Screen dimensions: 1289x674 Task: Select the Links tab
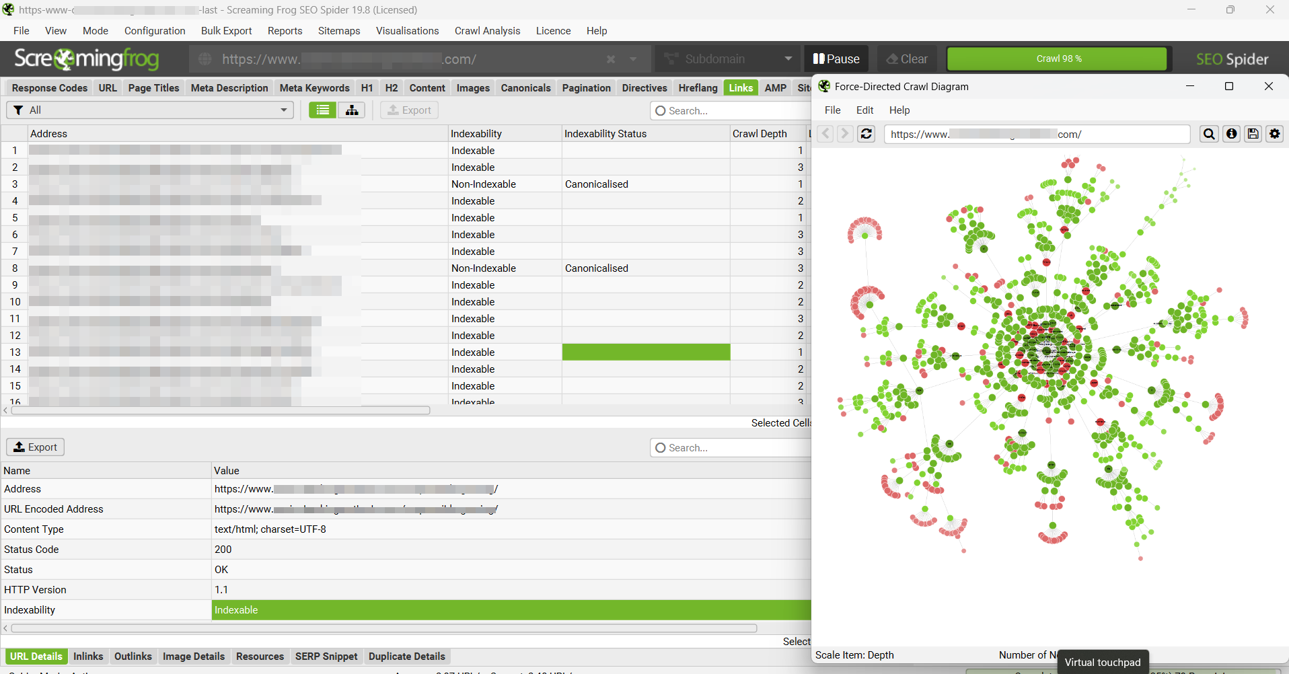(x=741, y=88)
